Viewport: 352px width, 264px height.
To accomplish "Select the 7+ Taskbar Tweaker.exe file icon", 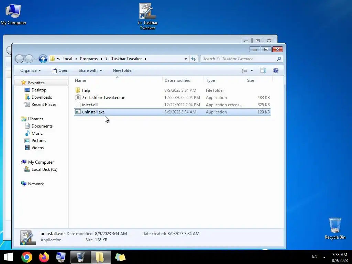I will point(78,97).
